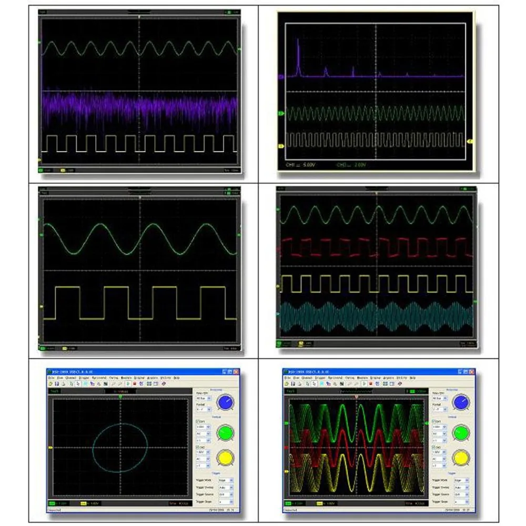Toggle CH1 checkbox in the three-waveform window
526x526 pixels.
(433, 421)
